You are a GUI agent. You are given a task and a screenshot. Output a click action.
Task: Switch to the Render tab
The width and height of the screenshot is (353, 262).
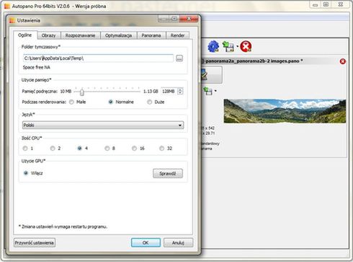coord(177,35)
